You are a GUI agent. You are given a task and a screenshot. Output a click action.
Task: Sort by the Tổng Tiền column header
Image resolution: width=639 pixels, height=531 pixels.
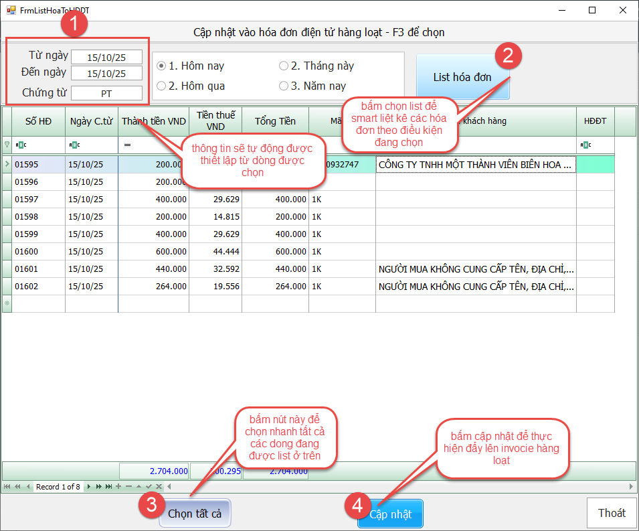tap(275, 121)
